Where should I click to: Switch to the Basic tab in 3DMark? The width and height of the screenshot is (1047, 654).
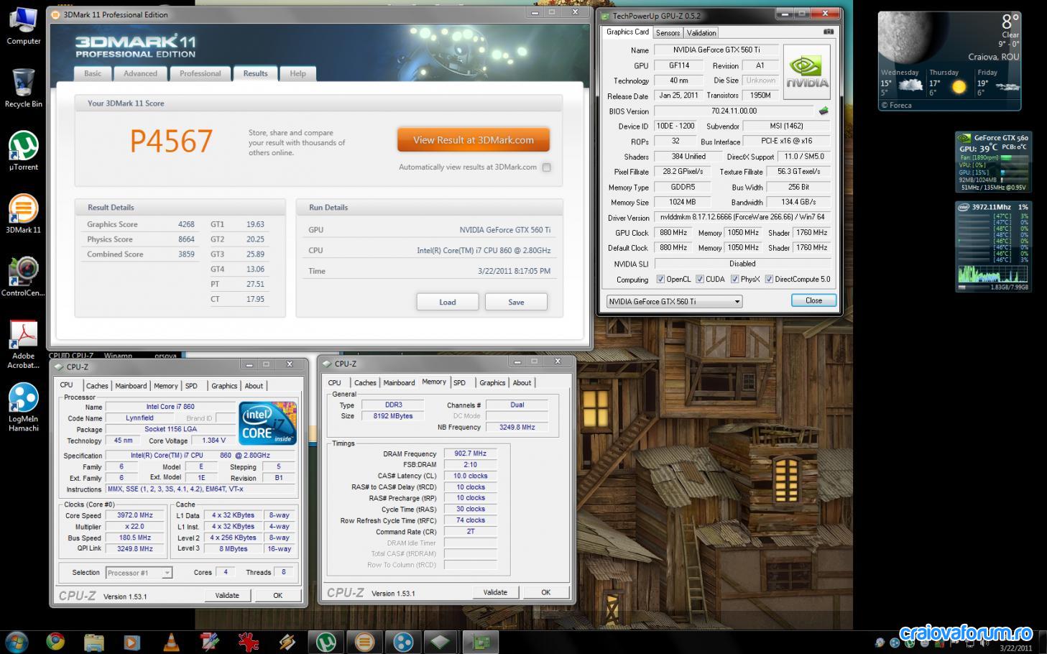[x=93, y=73]
